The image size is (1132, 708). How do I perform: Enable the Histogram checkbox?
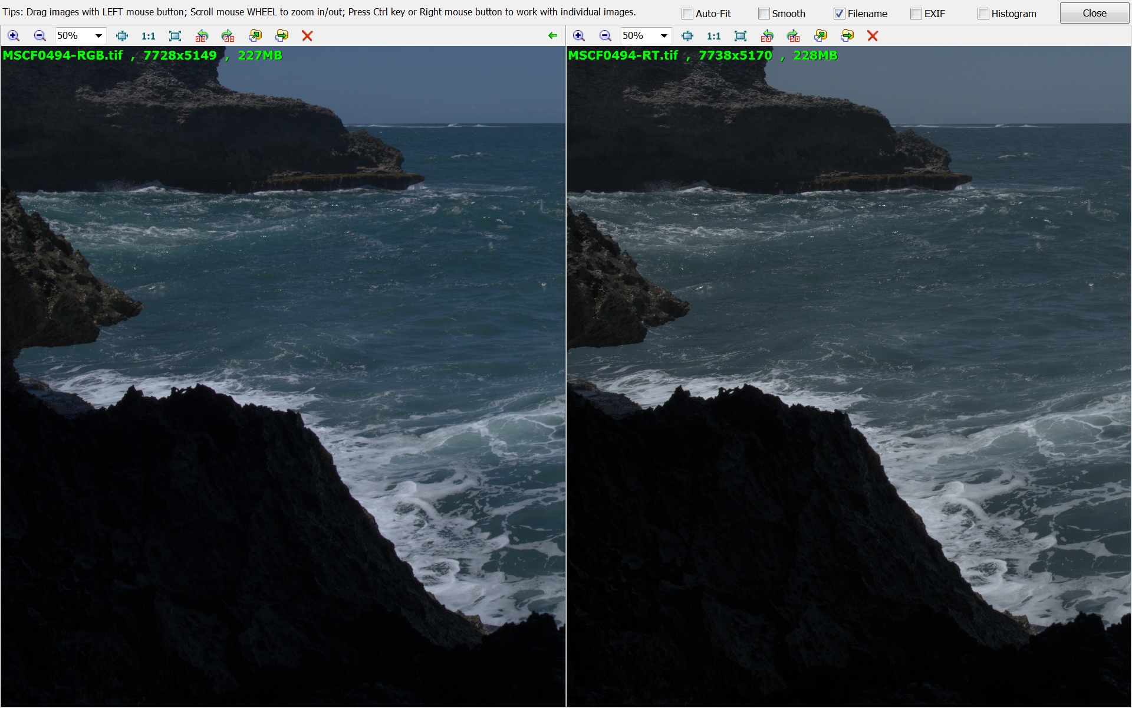[x=983, y=14]
